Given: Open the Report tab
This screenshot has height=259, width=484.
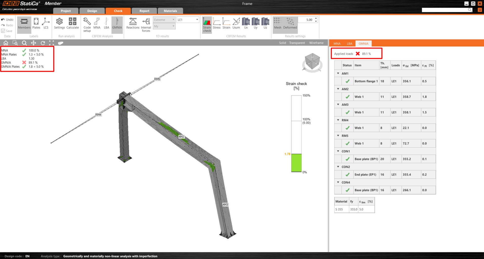Looking at the screenshot, I should [144, 11].
